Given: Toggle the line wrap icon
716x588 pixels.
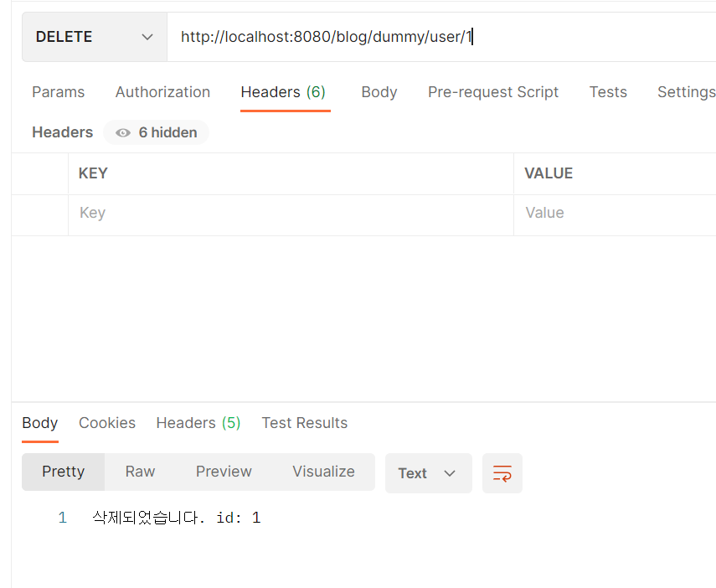Looking at the screenshot, I should pos(502,473).
